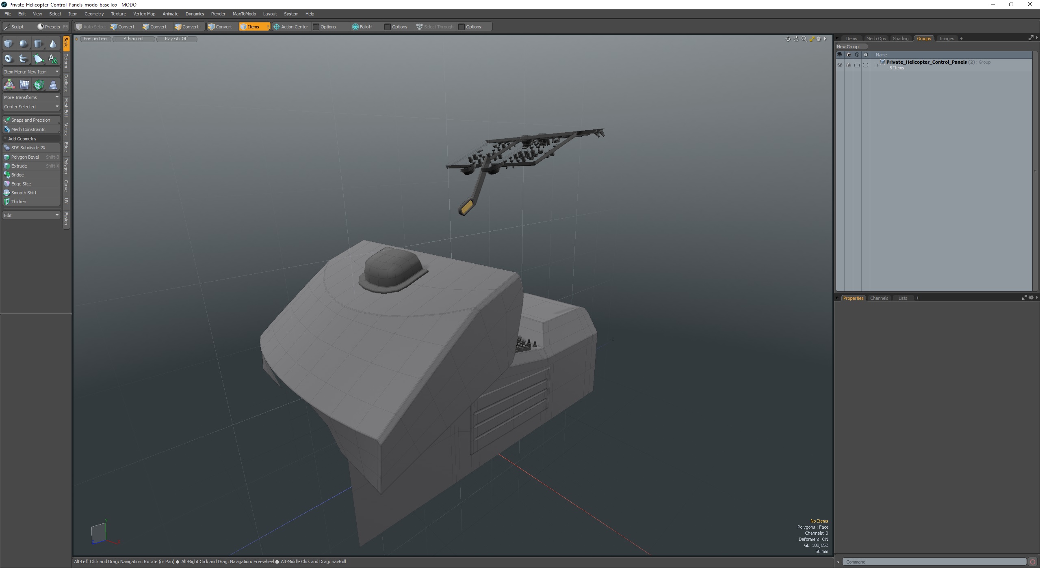Open the viewport settings gear icon
1040x568 pixels.
819,39
